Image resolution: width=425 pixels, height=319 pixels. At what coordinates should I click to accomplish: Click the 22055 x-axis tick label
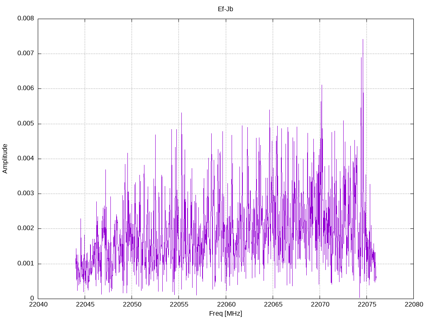coord(178,304)
